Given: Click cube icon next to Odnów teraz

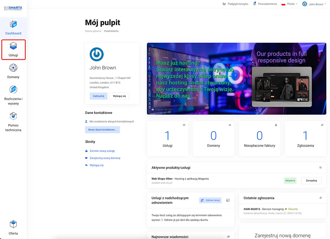Looking at the screenshot, I should tap(228, 200).
